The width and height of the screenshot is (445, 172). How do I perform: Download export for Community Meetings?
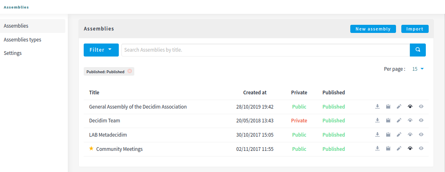click(378, 149)
